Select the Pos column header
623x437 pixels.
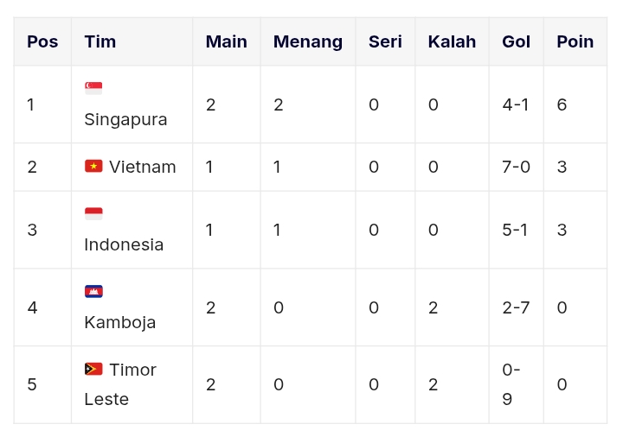coord(42,41)
